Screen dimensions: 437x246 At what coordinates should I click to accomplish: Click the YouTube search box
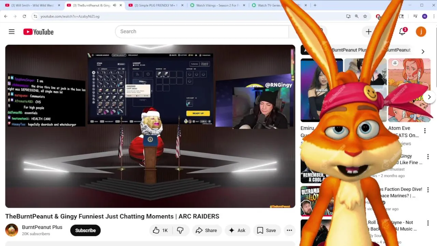click(x=202, y=31)
